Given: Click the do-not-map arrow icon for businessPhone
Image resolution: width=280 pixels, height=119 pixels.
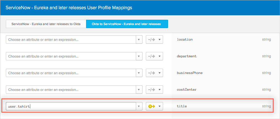Looking at the screenshot, I should (152, 73).
